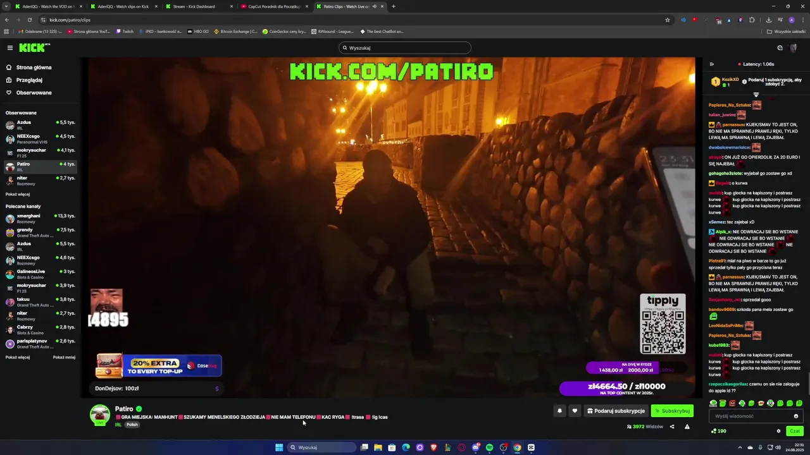Follow Patiro using the heart button
This screenshot has width=810, height=455.
tap(575, 411)
